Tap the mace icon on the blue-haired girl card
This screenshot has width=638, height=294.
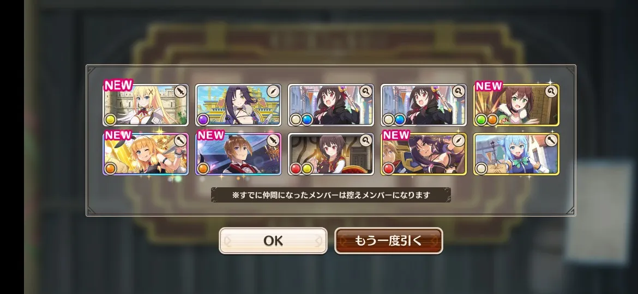pos(551,140)
